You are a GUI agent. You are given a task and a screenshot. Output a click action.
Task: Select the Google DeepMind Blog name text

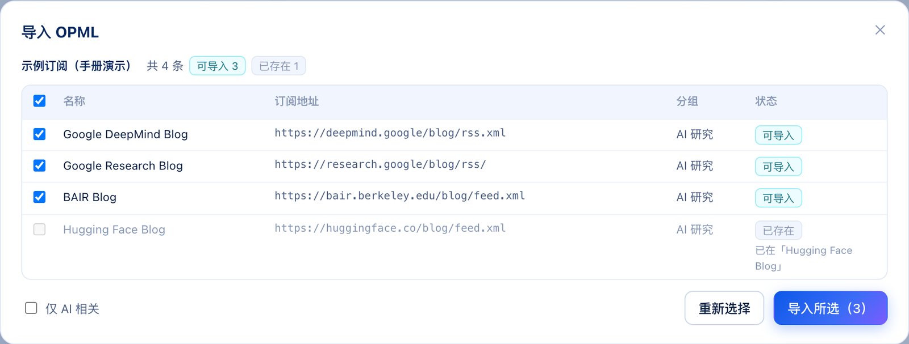pyautogui.click(x=126, y=134)
